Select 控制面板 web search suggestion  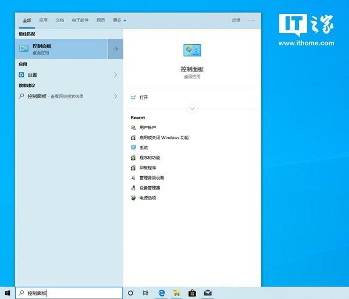(69, 96)
